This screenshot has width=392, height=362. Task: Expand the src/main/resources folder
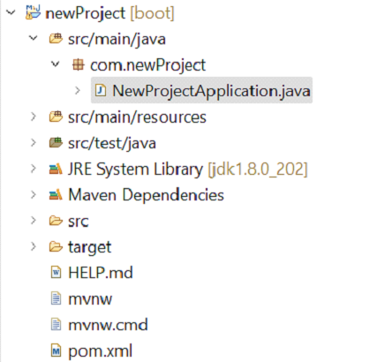(34, 117)
